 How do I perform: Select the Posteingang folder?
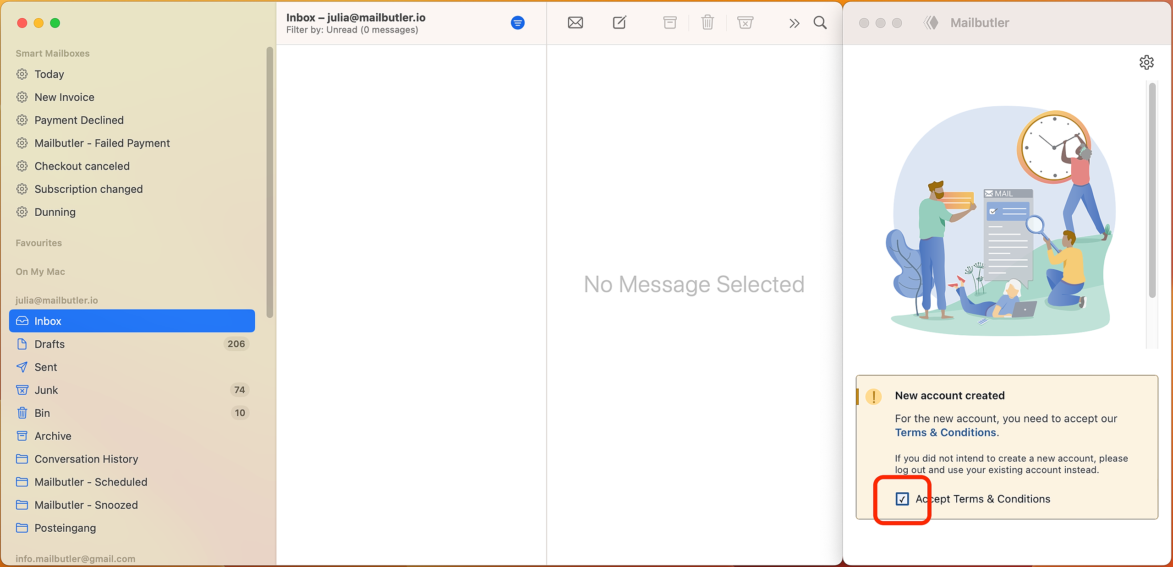click(132, 528)
